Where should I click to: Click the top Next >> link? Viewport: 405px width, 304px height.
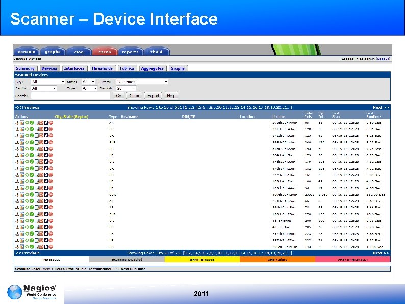point(381,107)
